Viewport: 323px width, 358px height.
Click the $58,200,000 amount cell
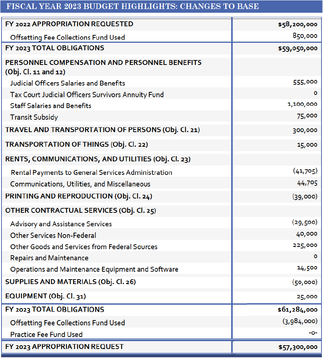(x=298, y=25)
